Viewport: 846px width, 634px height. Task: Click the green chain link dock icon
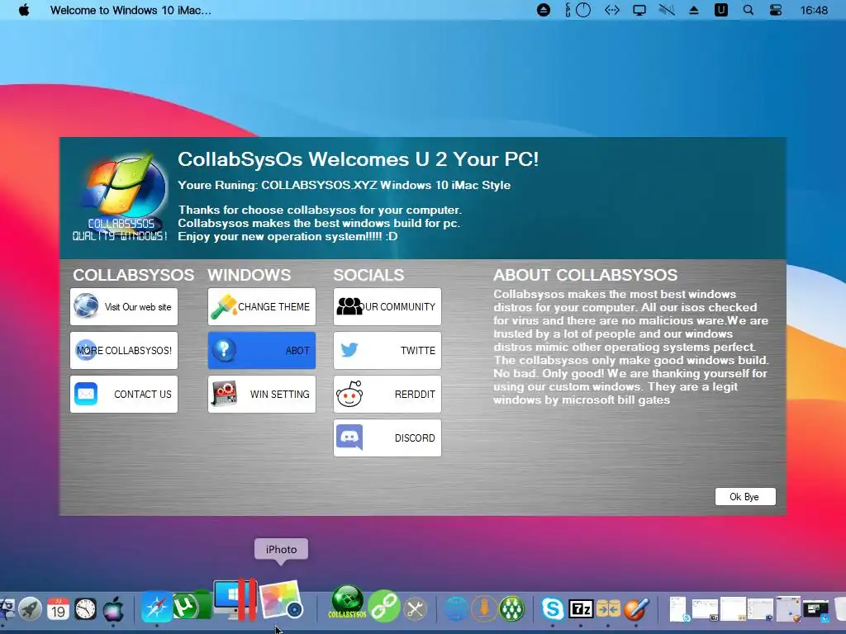(383, 607)
